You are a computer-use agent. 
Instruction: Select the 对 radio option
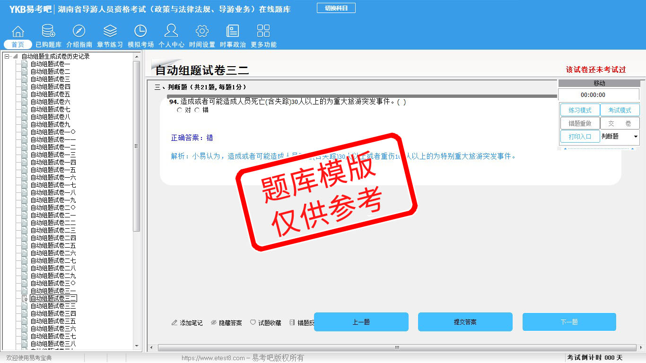tap(179, 110)
